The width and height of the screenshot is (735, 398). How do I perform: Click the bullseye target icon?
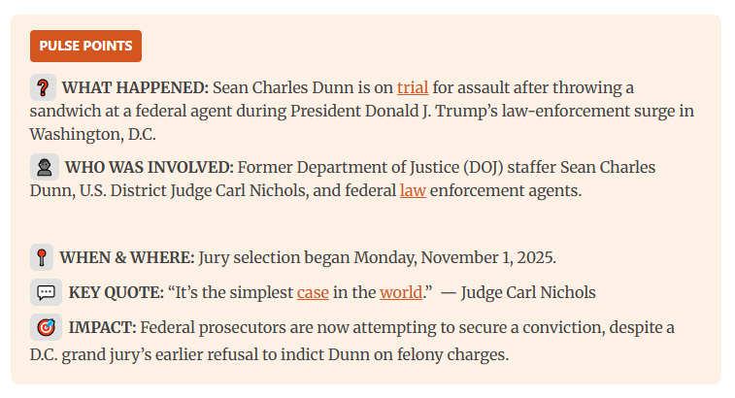point(45,327)
